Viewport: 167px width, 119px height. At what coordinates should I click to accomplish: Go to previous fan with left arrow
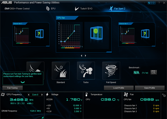81,55
